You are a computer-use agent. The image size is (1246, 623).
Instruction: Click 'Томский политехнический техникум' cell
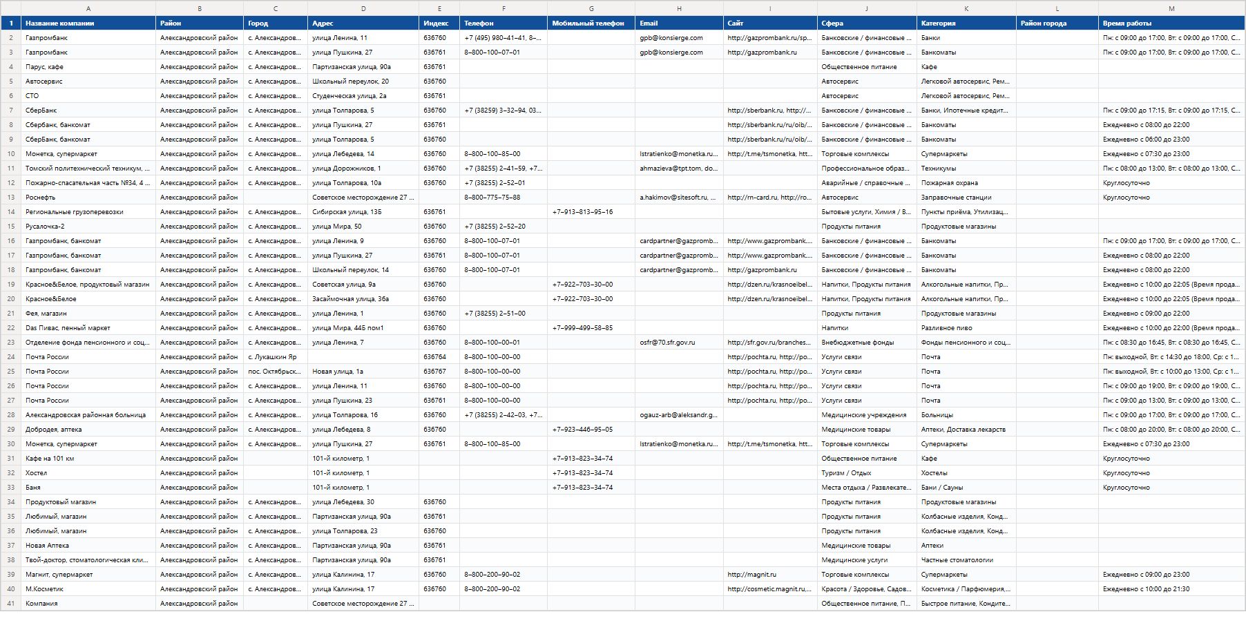[x=88, y=169]
